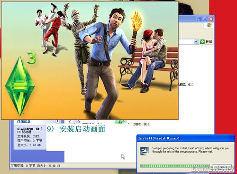237x174 pixels.
Task: Maximize the Explorer window
Action: click(x=205, y=19)
